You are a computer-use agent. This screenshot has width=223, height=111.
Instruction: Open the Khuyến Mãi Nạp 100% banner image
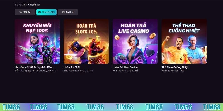[x=37, y=41]
